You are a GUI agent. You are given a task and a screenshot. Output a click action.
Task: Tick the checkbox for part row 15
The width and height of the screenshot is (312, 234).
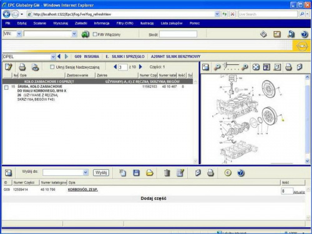pos(6,87)
